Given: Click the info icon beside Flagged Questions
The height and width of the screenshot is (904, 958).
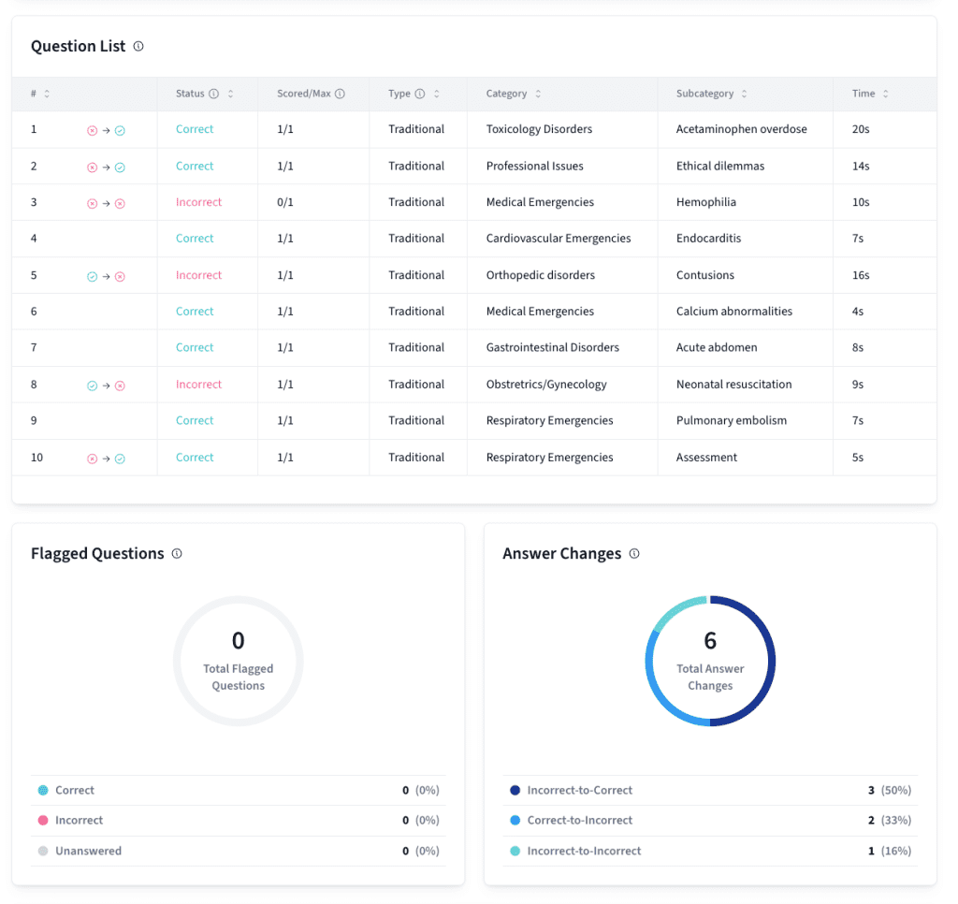Looking at the screenshot, I should [177, 553].
